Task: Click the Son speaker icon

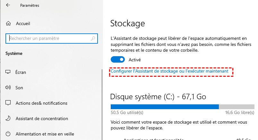Action: click(8, 87)
